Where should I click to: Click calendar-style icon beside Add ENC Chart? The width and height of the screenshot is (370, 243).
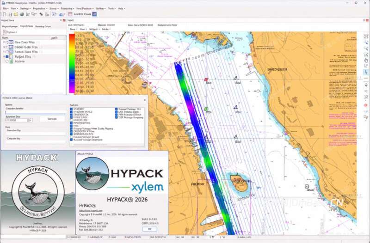click(x=70, y=14)
